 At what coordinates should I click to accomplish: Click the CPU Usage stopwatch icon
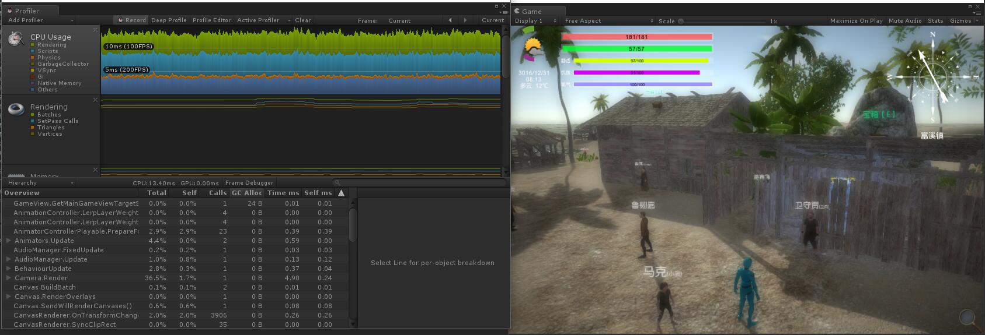point(16,40)
